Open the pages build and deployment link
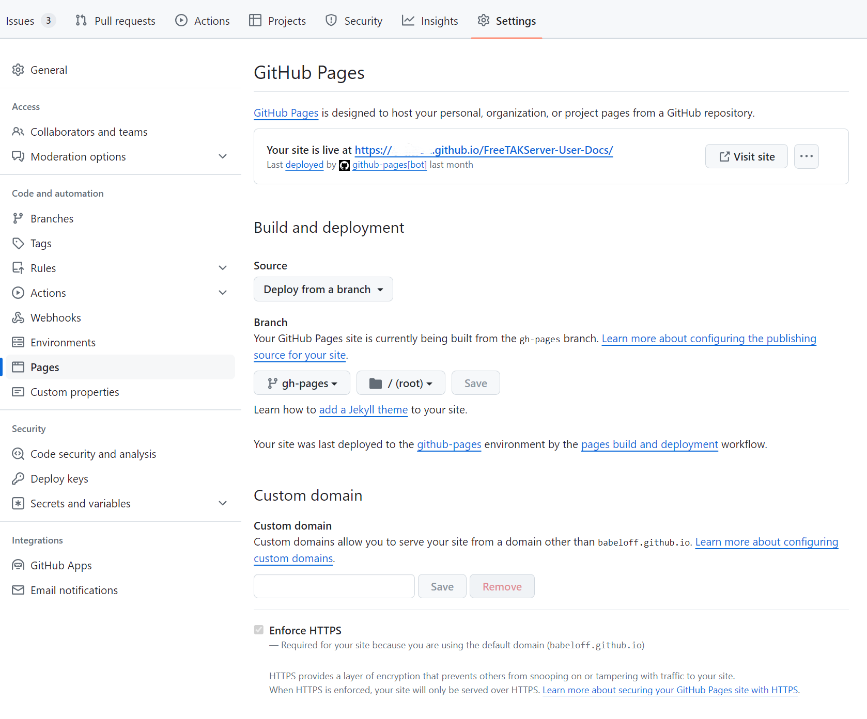 (x=649, y=444)
